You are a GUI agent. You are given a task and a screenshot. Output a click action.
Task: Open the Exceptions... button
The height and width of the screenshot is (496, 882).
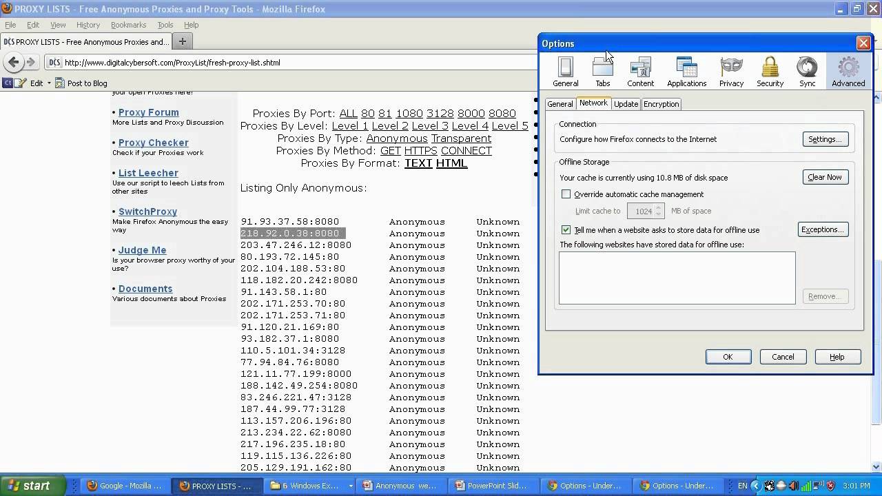(x=823, y=229)
